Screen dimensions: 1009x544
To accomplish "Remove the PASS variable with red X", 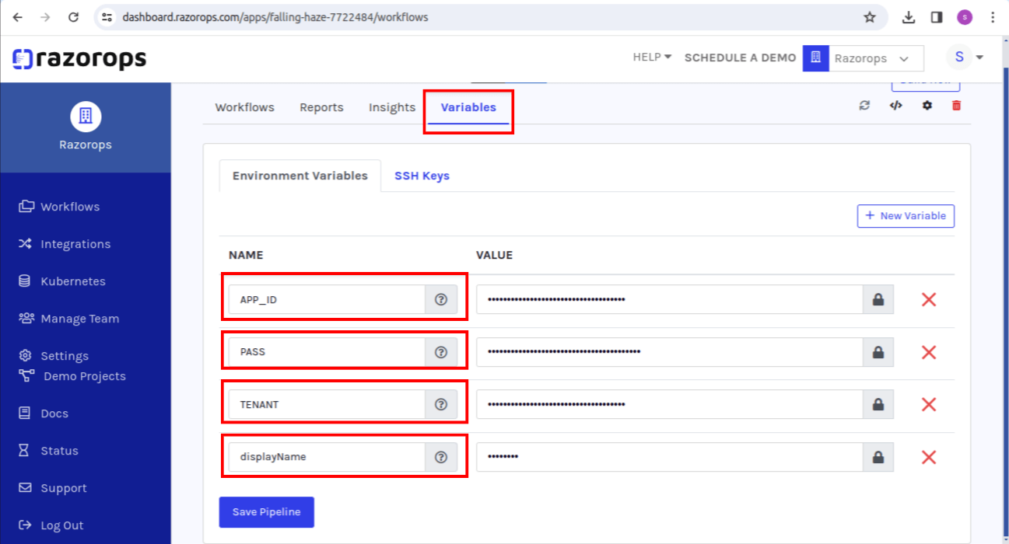I will click(928, 352).
